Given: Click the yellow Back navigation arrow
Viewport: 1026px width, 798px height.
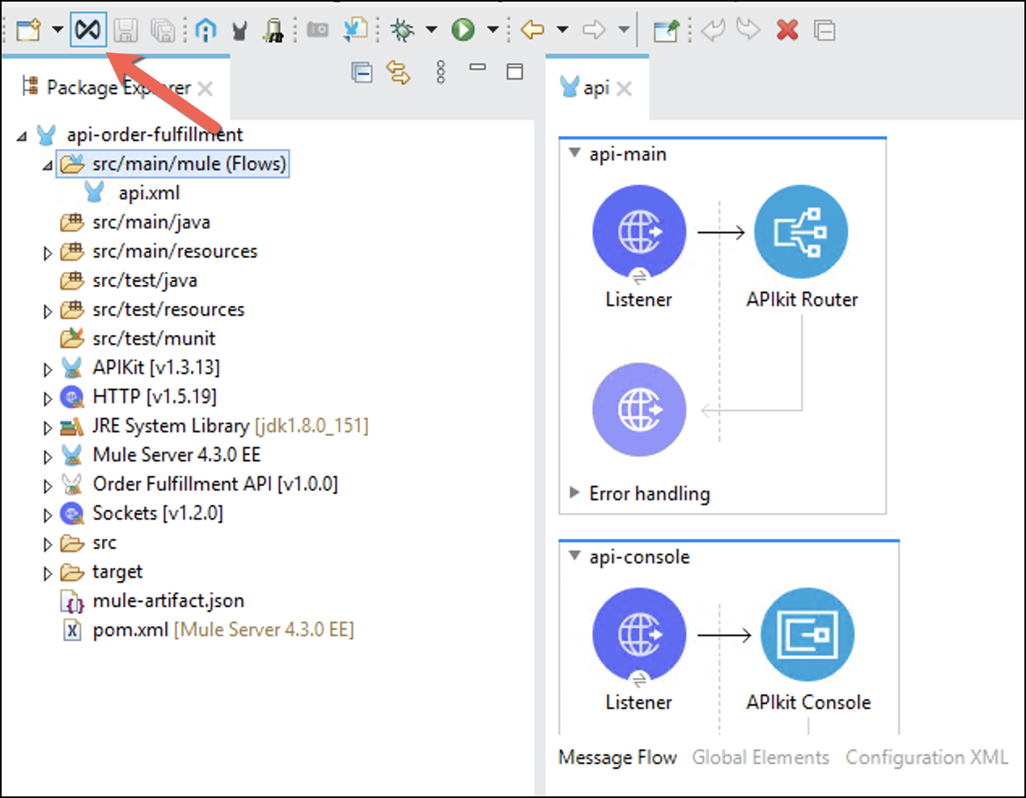Looking at the screenshot, I should pos(532,31).
